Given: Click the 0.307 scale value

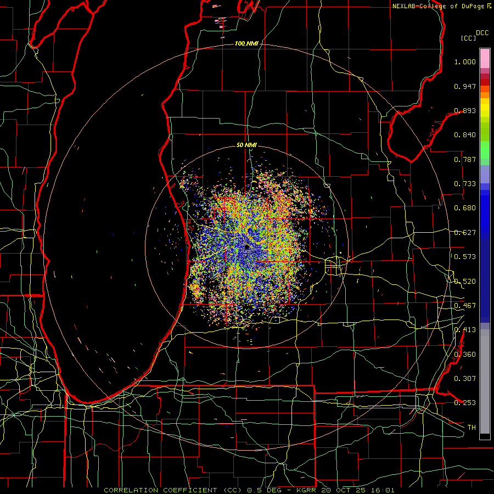Looking at the screenshot, I should tap(465, 379).
